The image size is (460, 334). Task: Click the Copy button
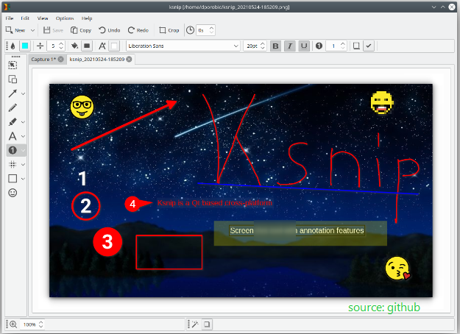point(81,30)
